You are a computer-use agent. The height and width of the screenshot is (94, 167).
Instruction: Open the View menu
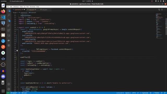[21, 7]
